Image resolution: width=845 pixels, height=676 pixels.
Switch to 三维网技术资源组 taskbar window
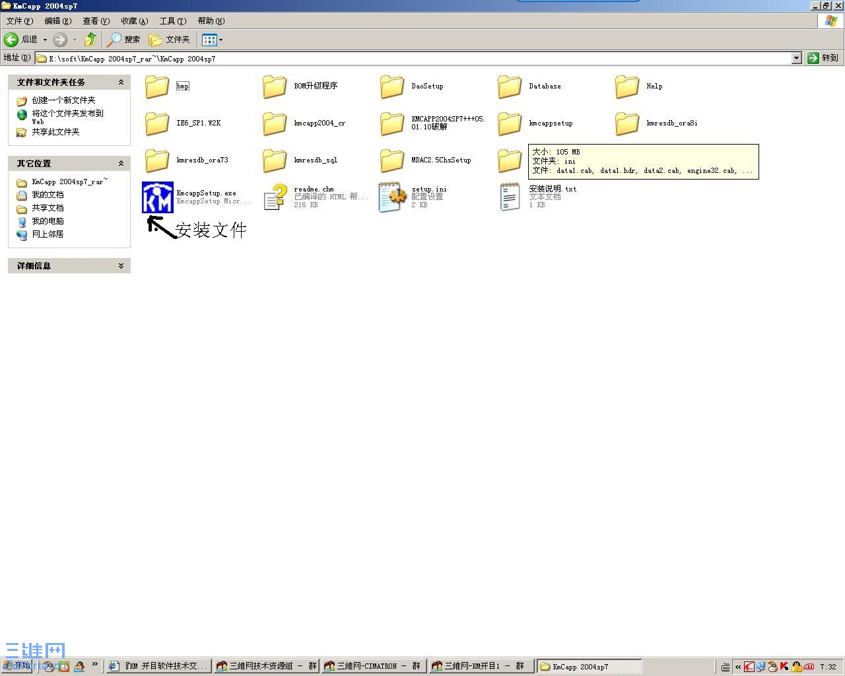click(266, 667)
